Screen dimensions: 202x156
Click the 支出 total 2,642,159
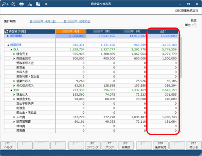click(169, 90)
